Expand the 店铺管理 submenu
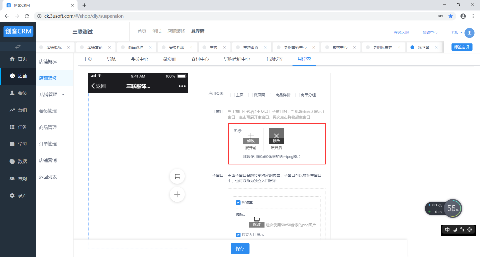480x257 pixels. [52, 95]
